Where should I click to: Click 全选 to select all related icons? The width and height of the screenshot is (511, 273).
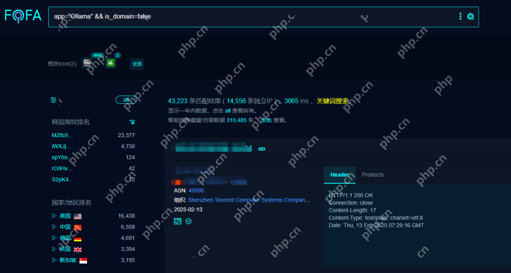pyautogui.click(x=137, y=64)
